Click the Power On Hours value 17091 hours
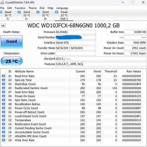 tap(136, 54)
